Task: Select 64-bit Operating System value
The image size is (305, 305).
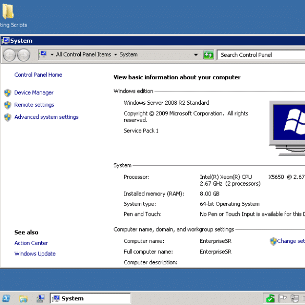Action: (x=229, y=204)
